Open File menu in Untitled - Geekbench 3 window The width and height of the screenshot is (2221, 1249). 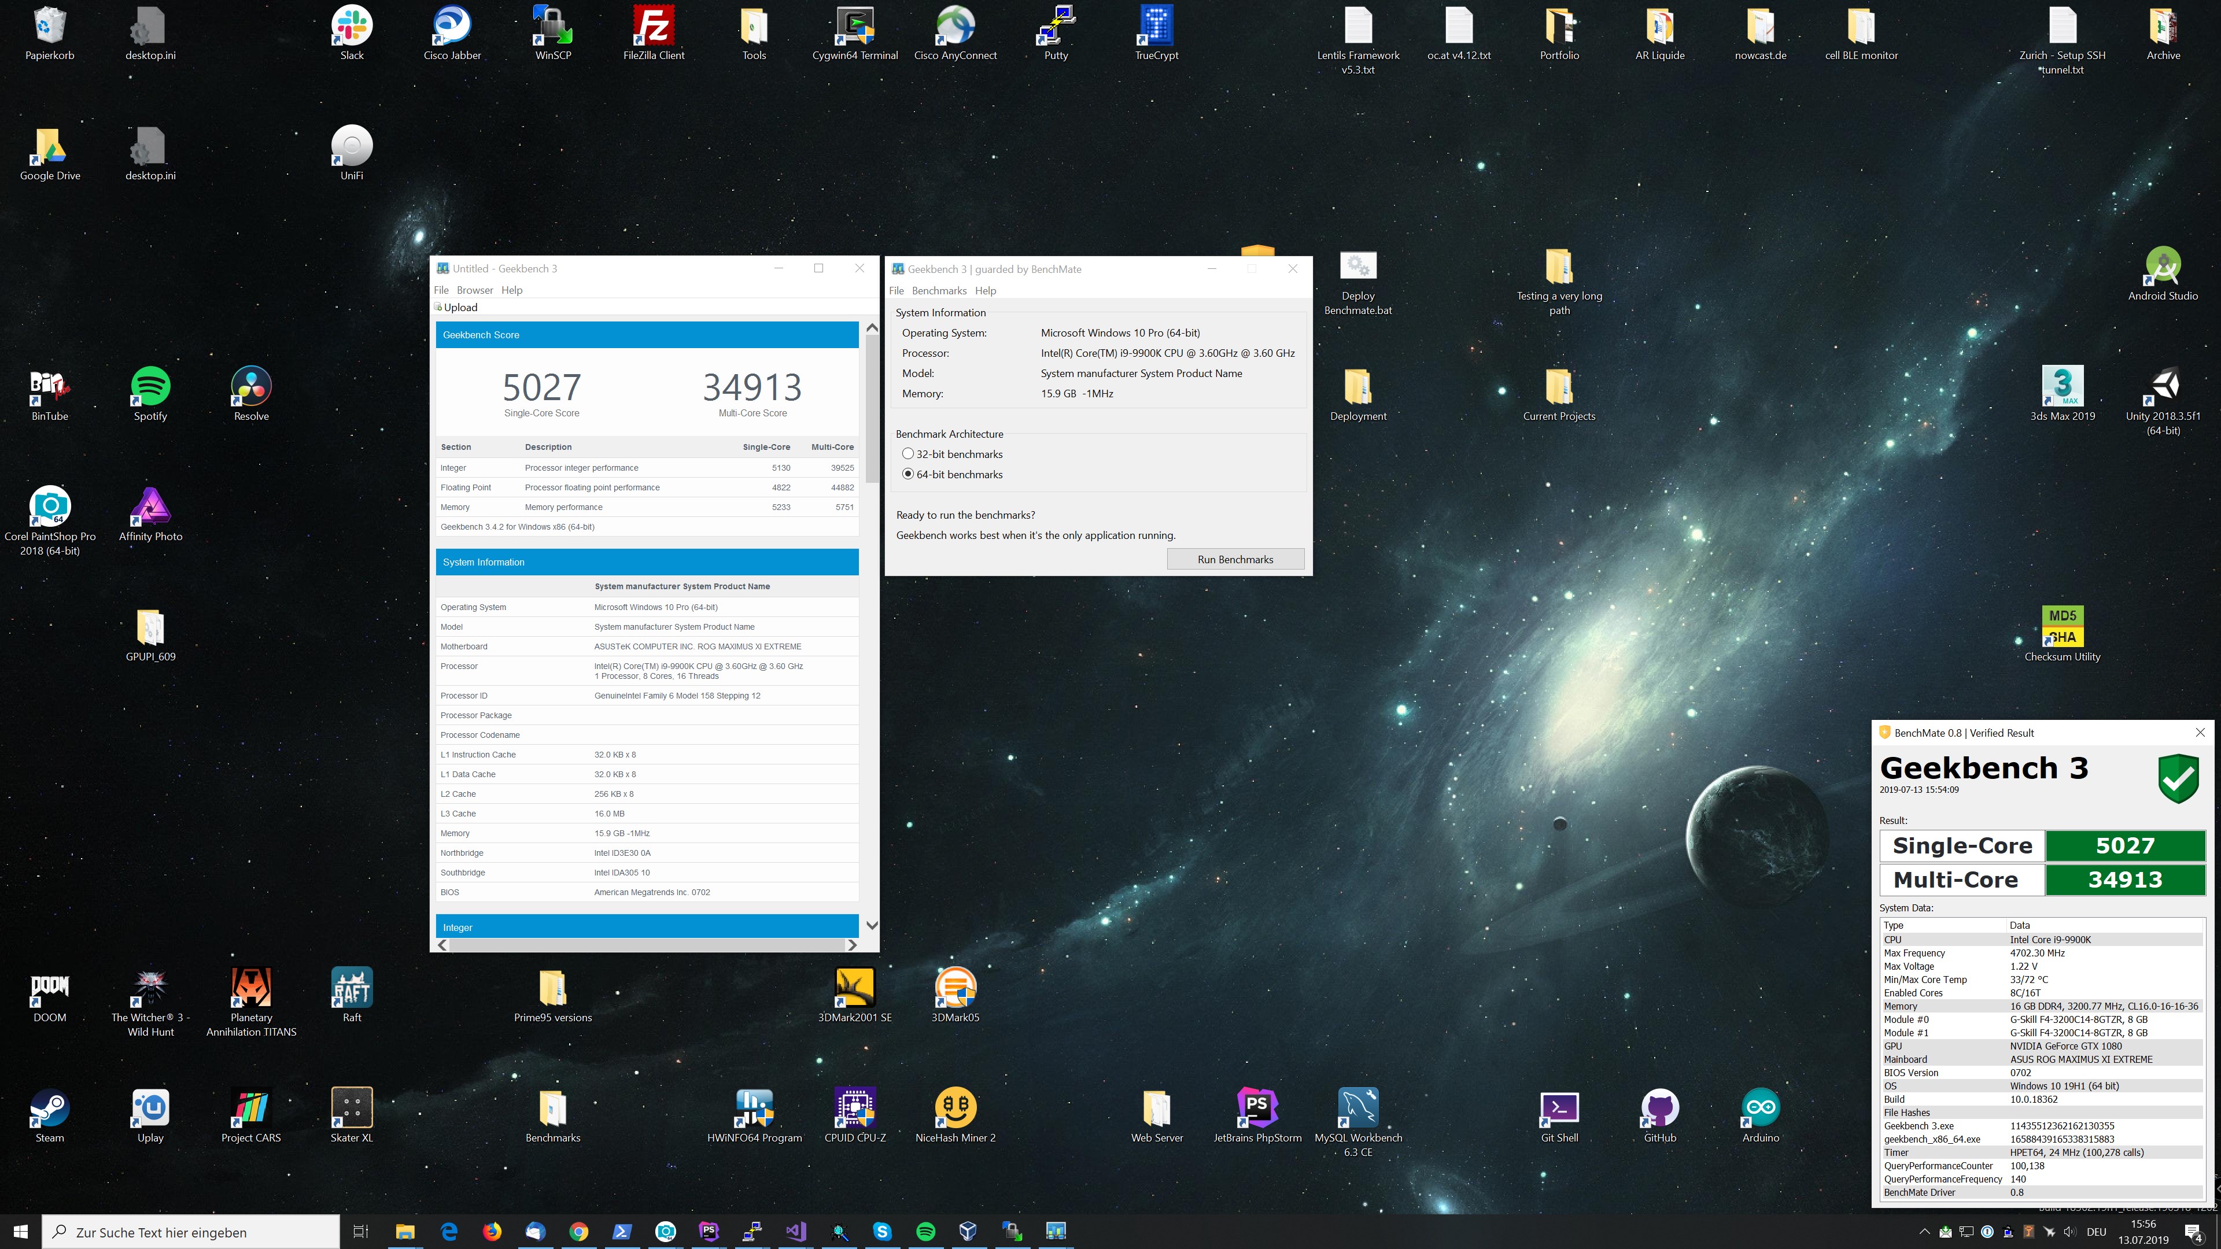pos(441,290)
